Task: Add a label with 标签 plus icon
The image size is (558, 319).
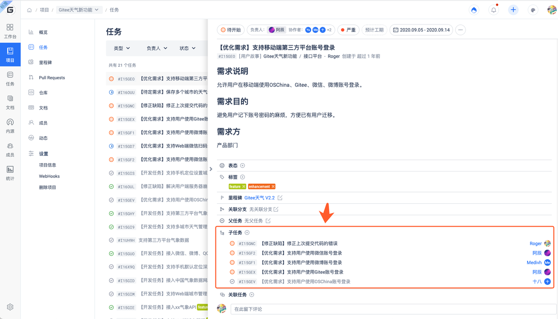Action: 243,177
